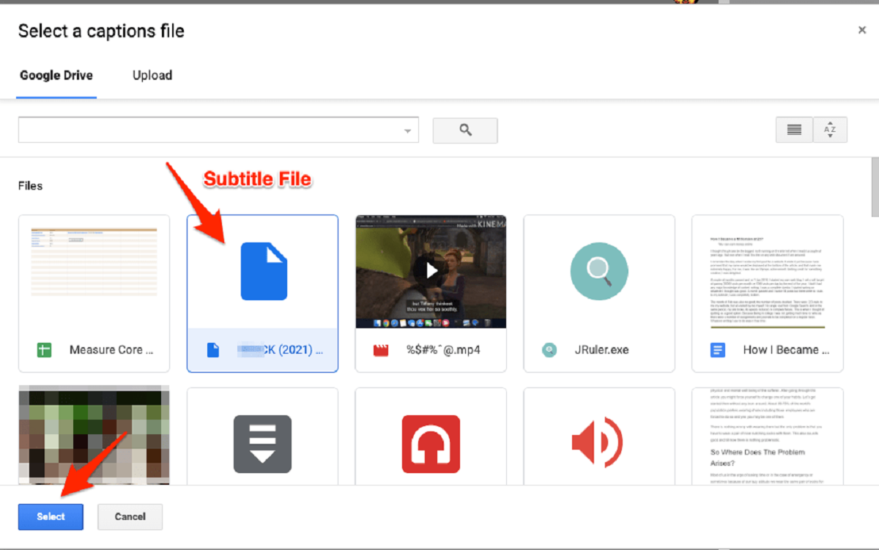This screenshot has width=879, height=550.
Task: Select the red headphones audio file
Action: click(431, 444)
